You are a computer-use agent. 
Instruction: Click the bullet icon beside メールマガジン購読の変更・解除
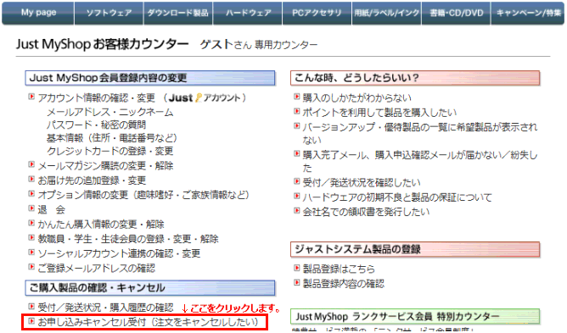(x=31, y=164)
